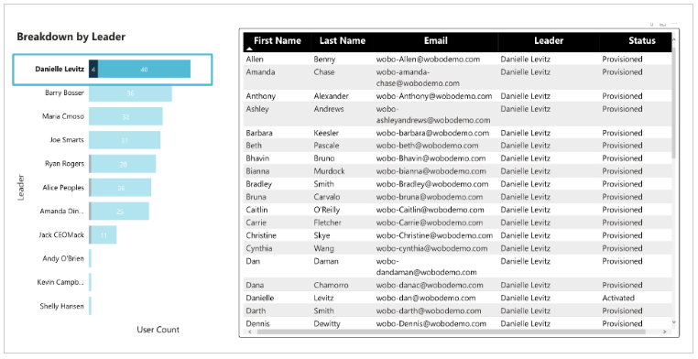Click the Andy O'Brien axis label

click(63, 258)
